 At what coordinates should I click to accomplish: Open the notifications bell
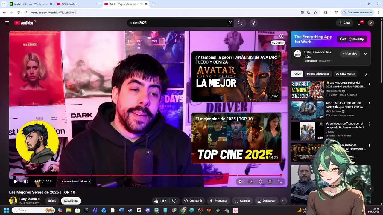[360, 23]
